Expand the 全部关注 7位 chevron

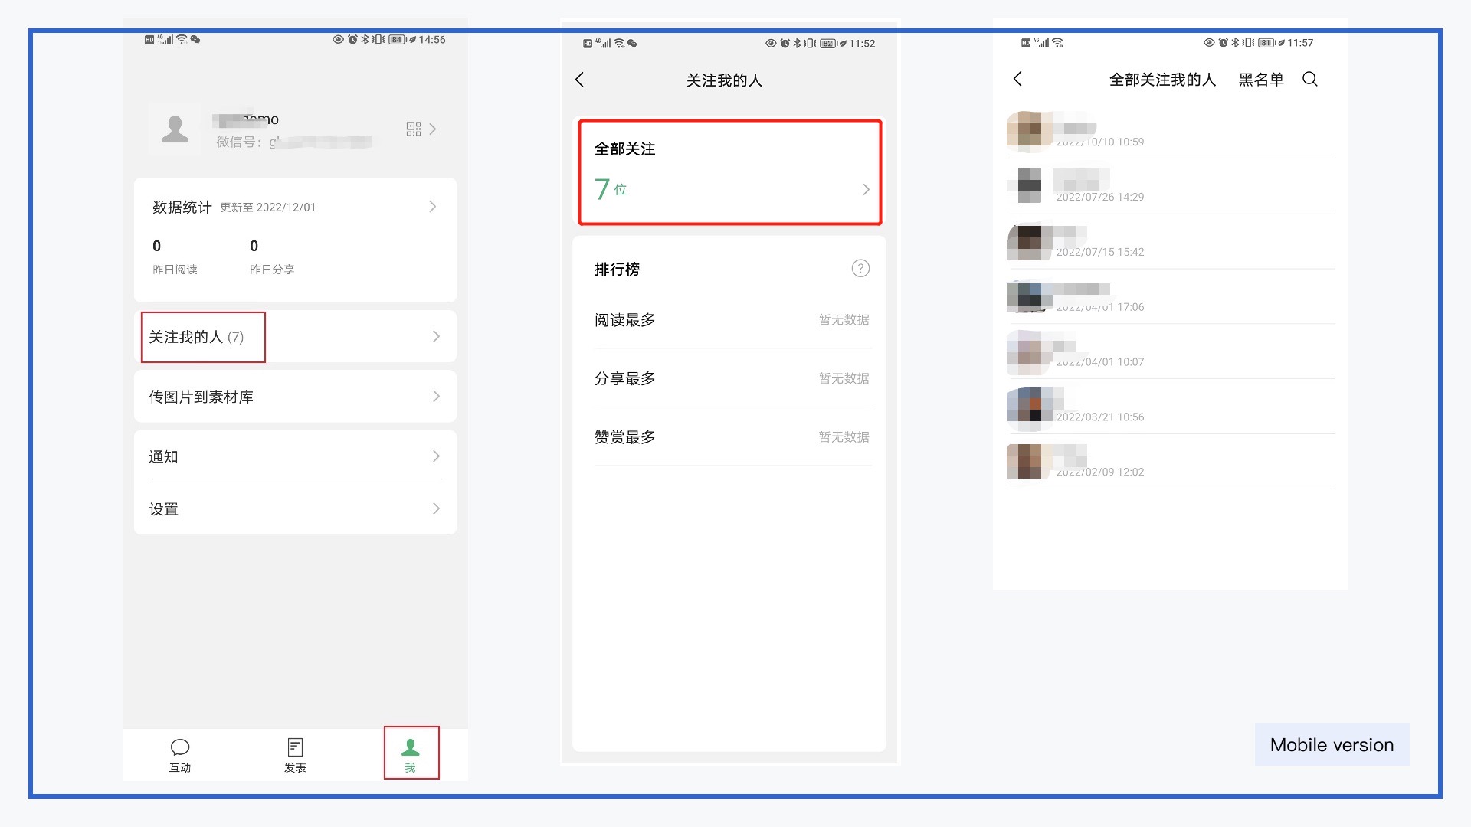pos(866,189)
